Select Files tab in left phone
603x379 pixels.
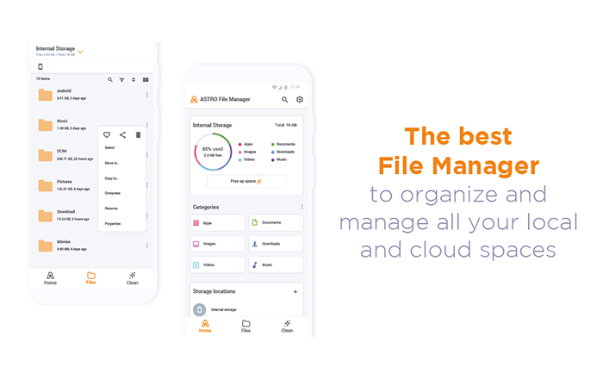pos(90,278)
